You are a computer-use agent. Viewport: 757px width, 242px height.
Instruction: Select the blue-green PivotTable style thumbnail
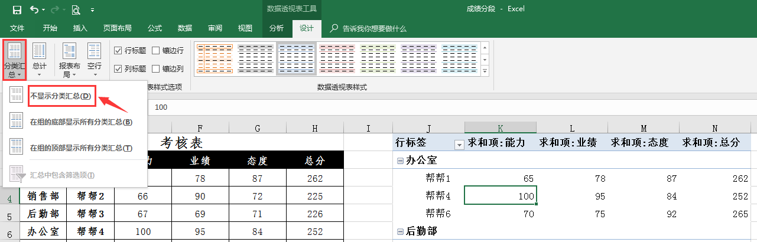[x=459, y=58]
